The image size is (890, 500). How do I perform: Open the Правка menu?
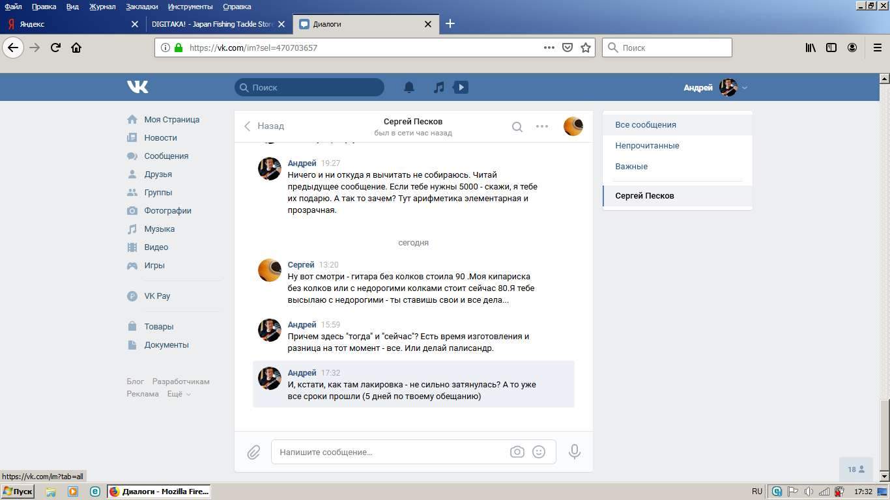coord(44,7)
